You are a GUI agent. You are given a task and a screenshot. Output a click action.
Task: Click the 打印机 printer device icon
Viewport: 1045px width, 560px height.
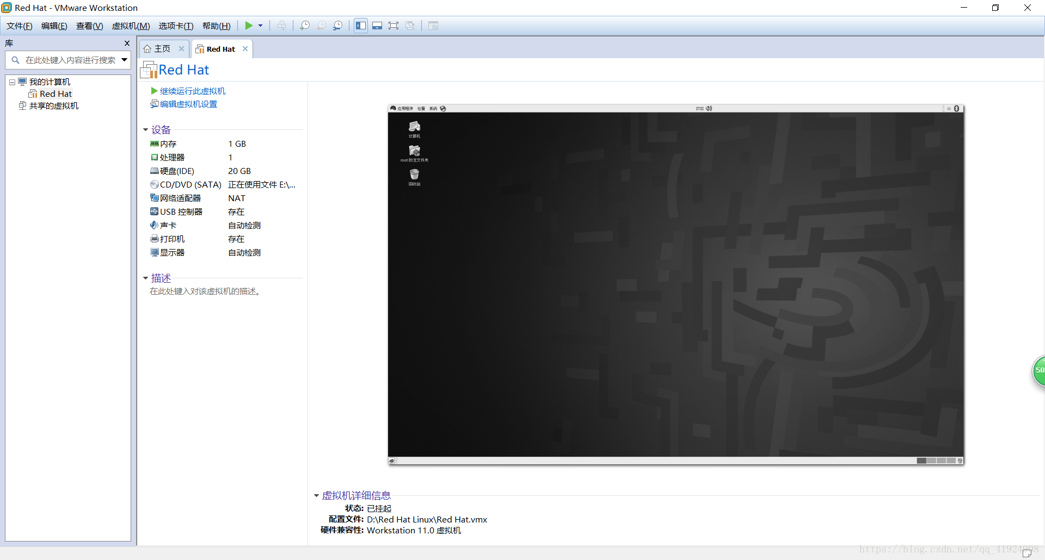(155, 239)
